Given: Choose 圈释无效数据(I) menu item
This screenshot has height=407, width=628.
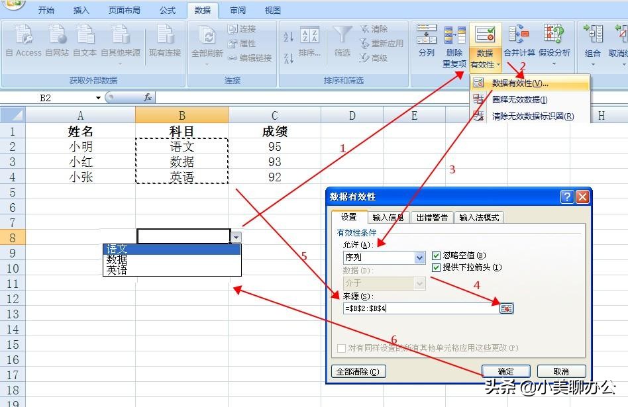Looking at the screenshot, I should click(x=529, y=100).
